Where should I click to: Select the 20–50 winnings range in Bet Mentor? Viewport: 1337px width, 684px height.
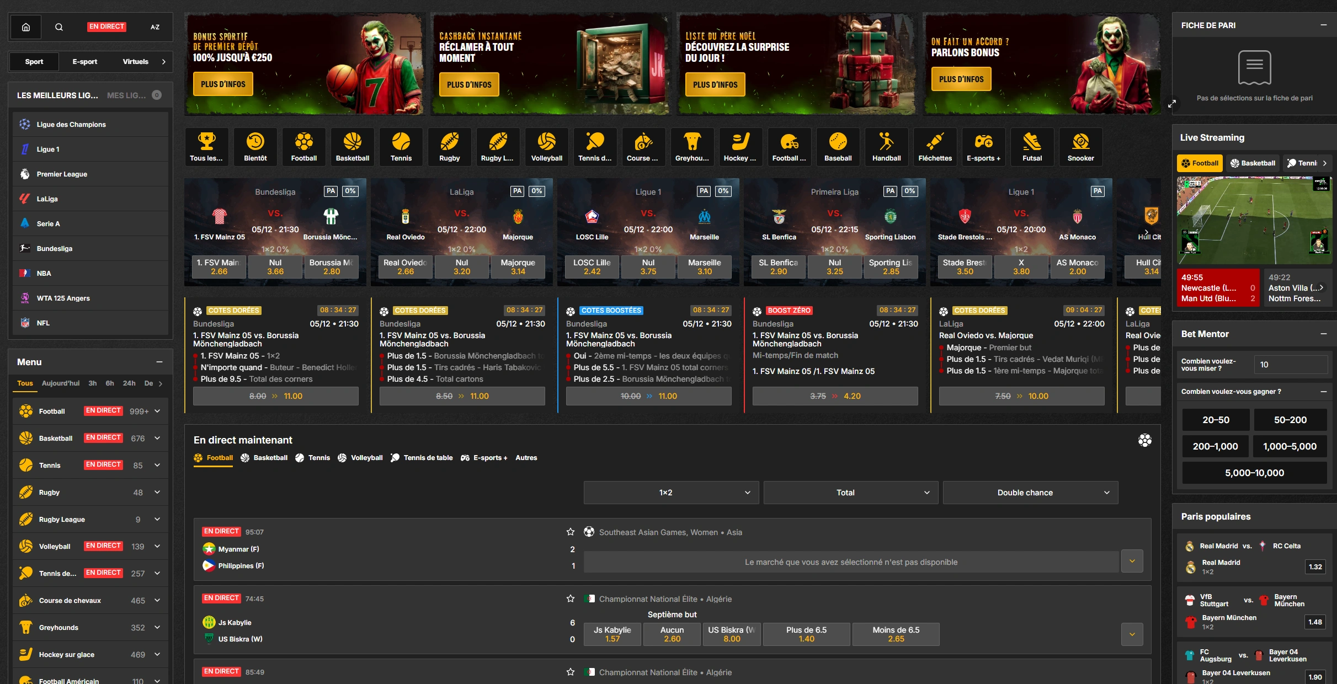pos(1216,419)
